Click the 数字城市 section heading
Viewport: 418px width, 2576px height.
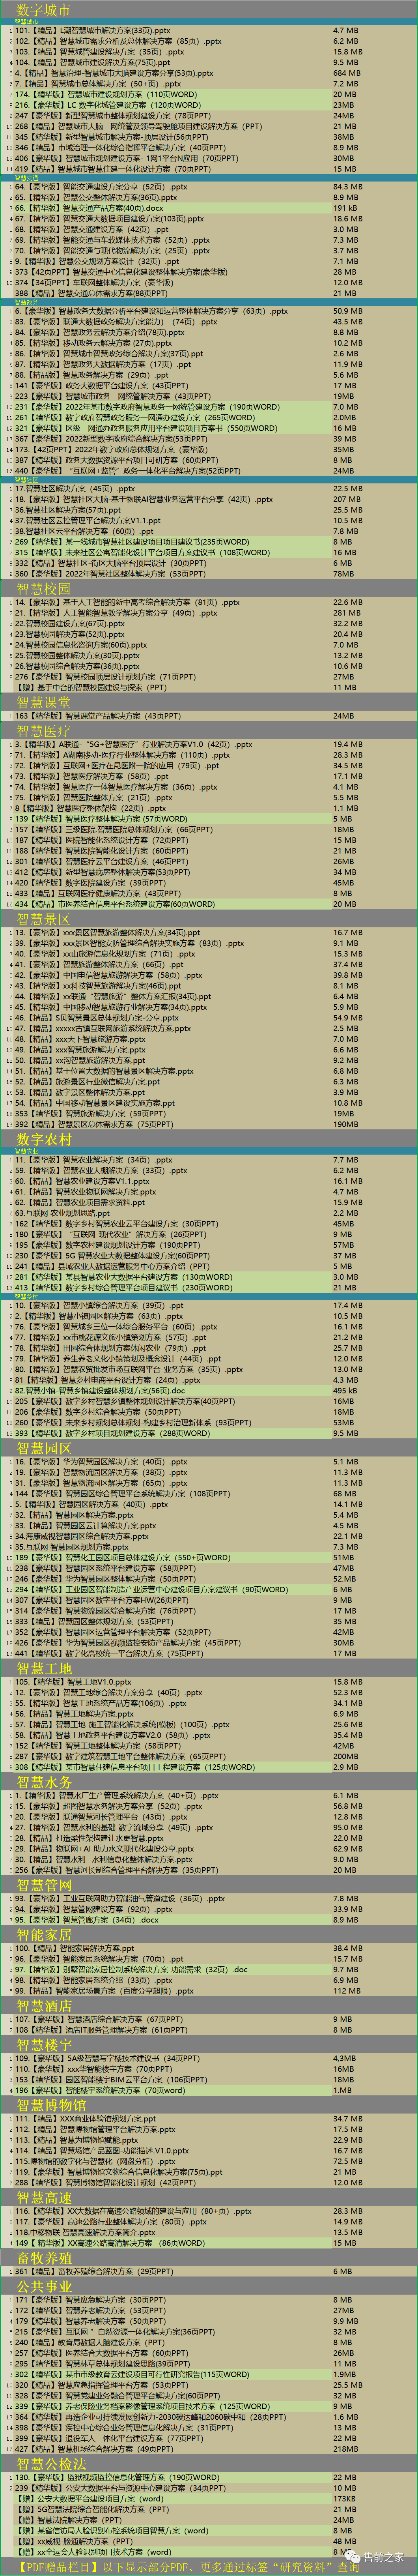(43, 9)
